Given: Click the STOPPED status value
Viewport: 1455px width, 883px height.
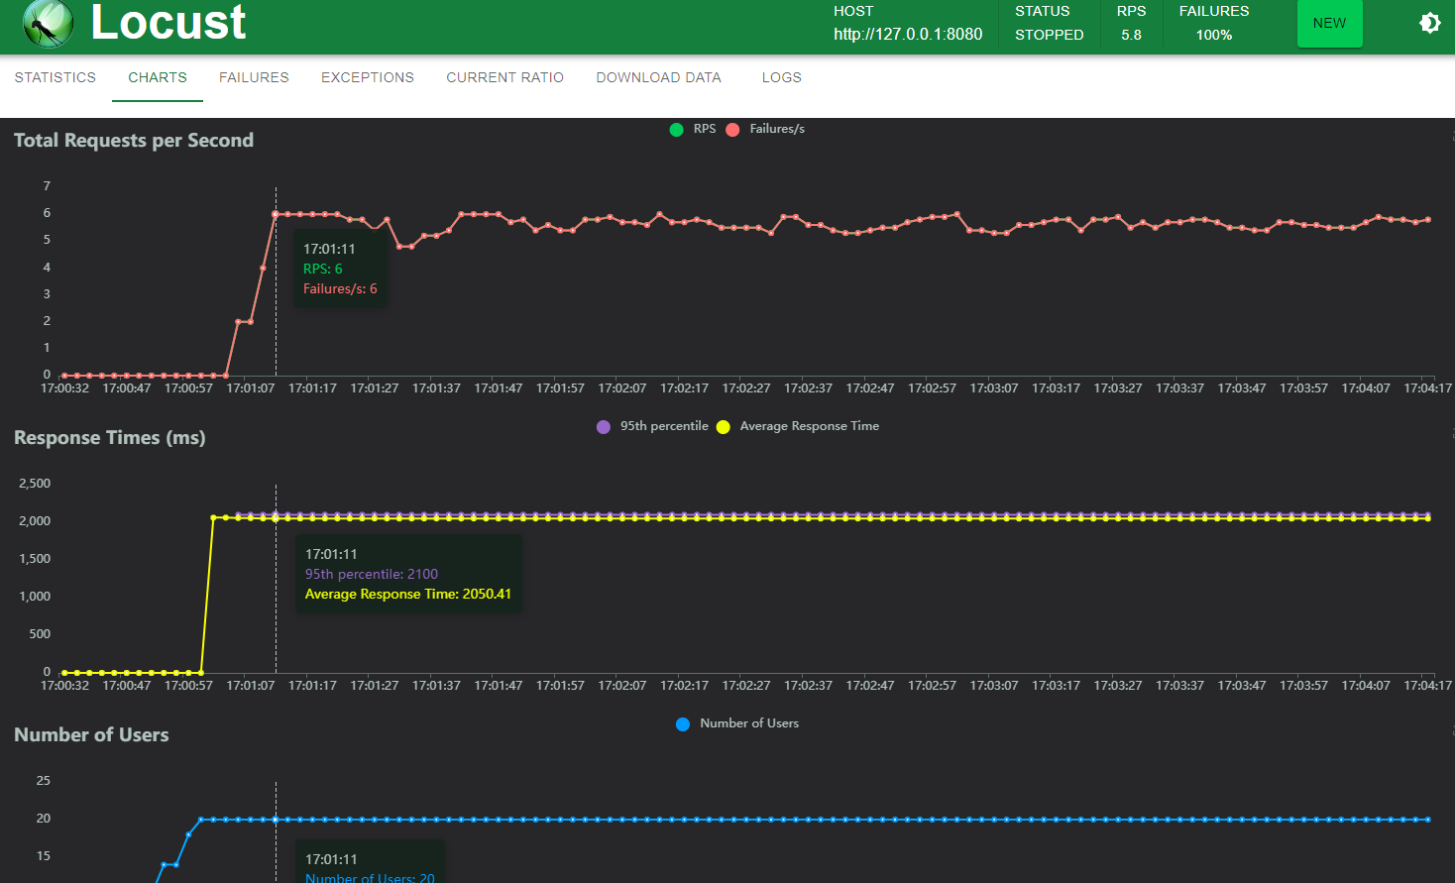Looking at the screenshot, I should pos(1050,35).
